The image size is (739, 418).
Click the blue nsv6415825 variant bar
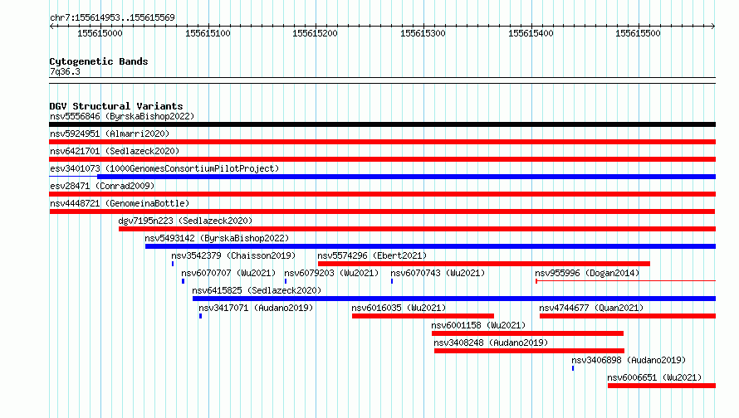click(x=454, y=299)
